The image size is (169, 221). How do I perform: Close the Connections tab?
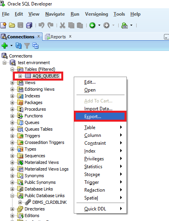(39, 36)
